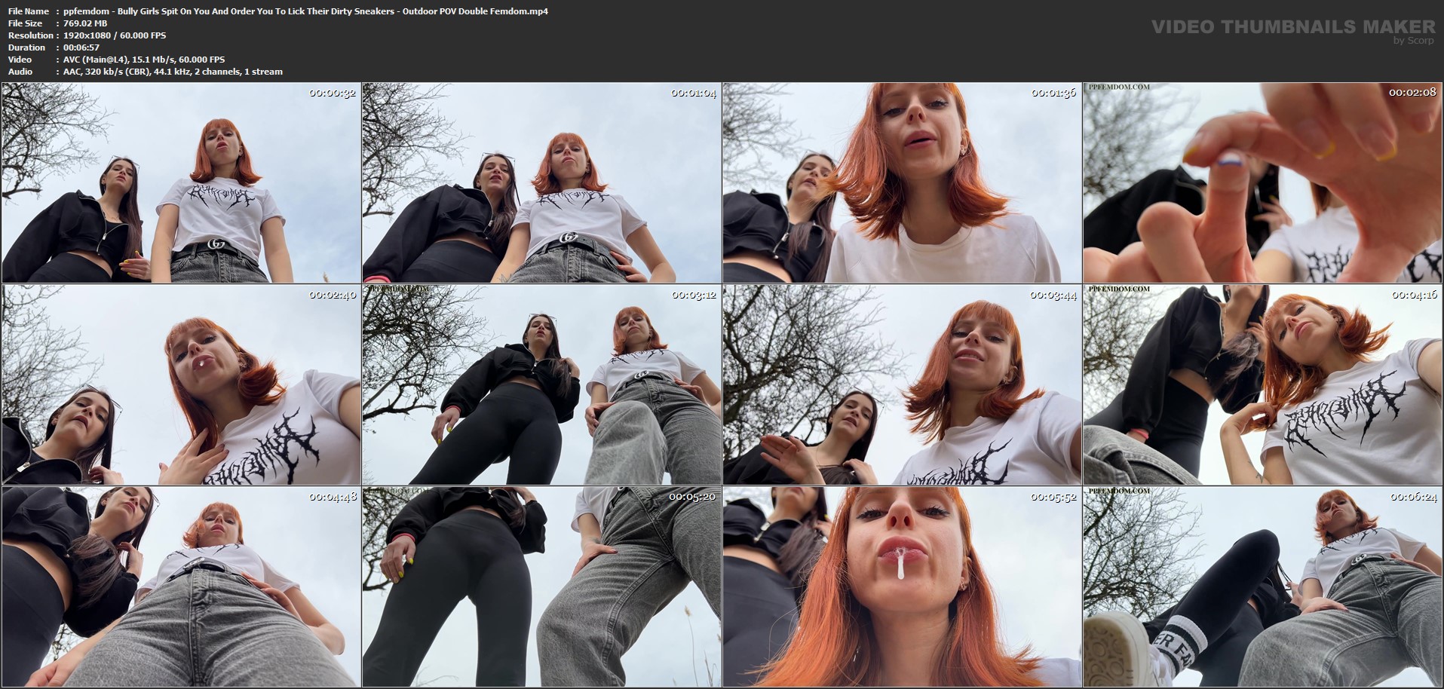Select the thumbnail at 00:05:52
Viewport: 1444px width, 689px height.
point(902,586)
